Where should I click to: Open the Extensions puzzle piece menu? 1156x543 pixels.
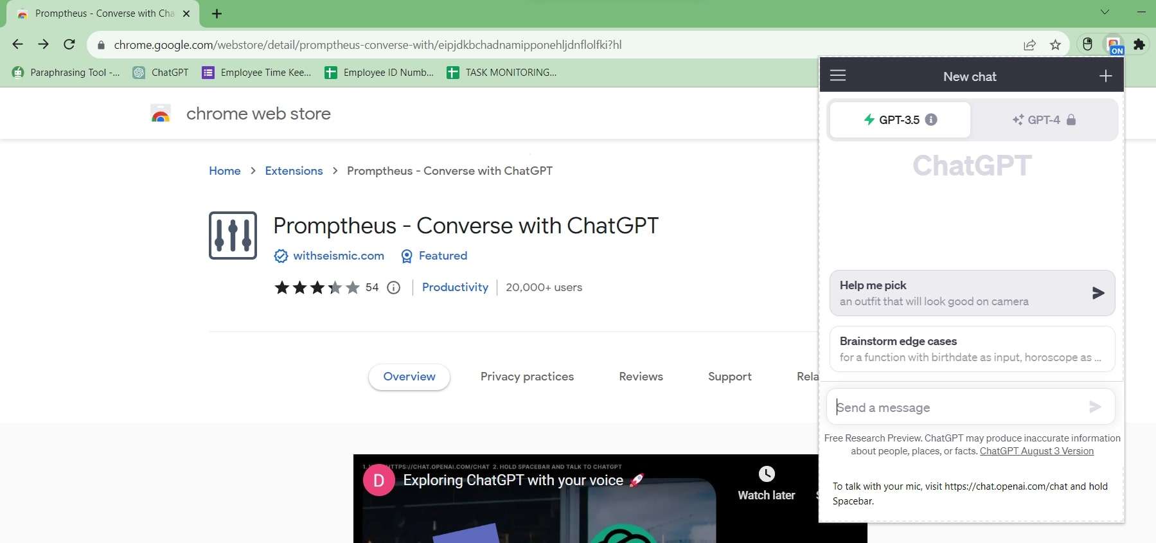[1139, 44]
